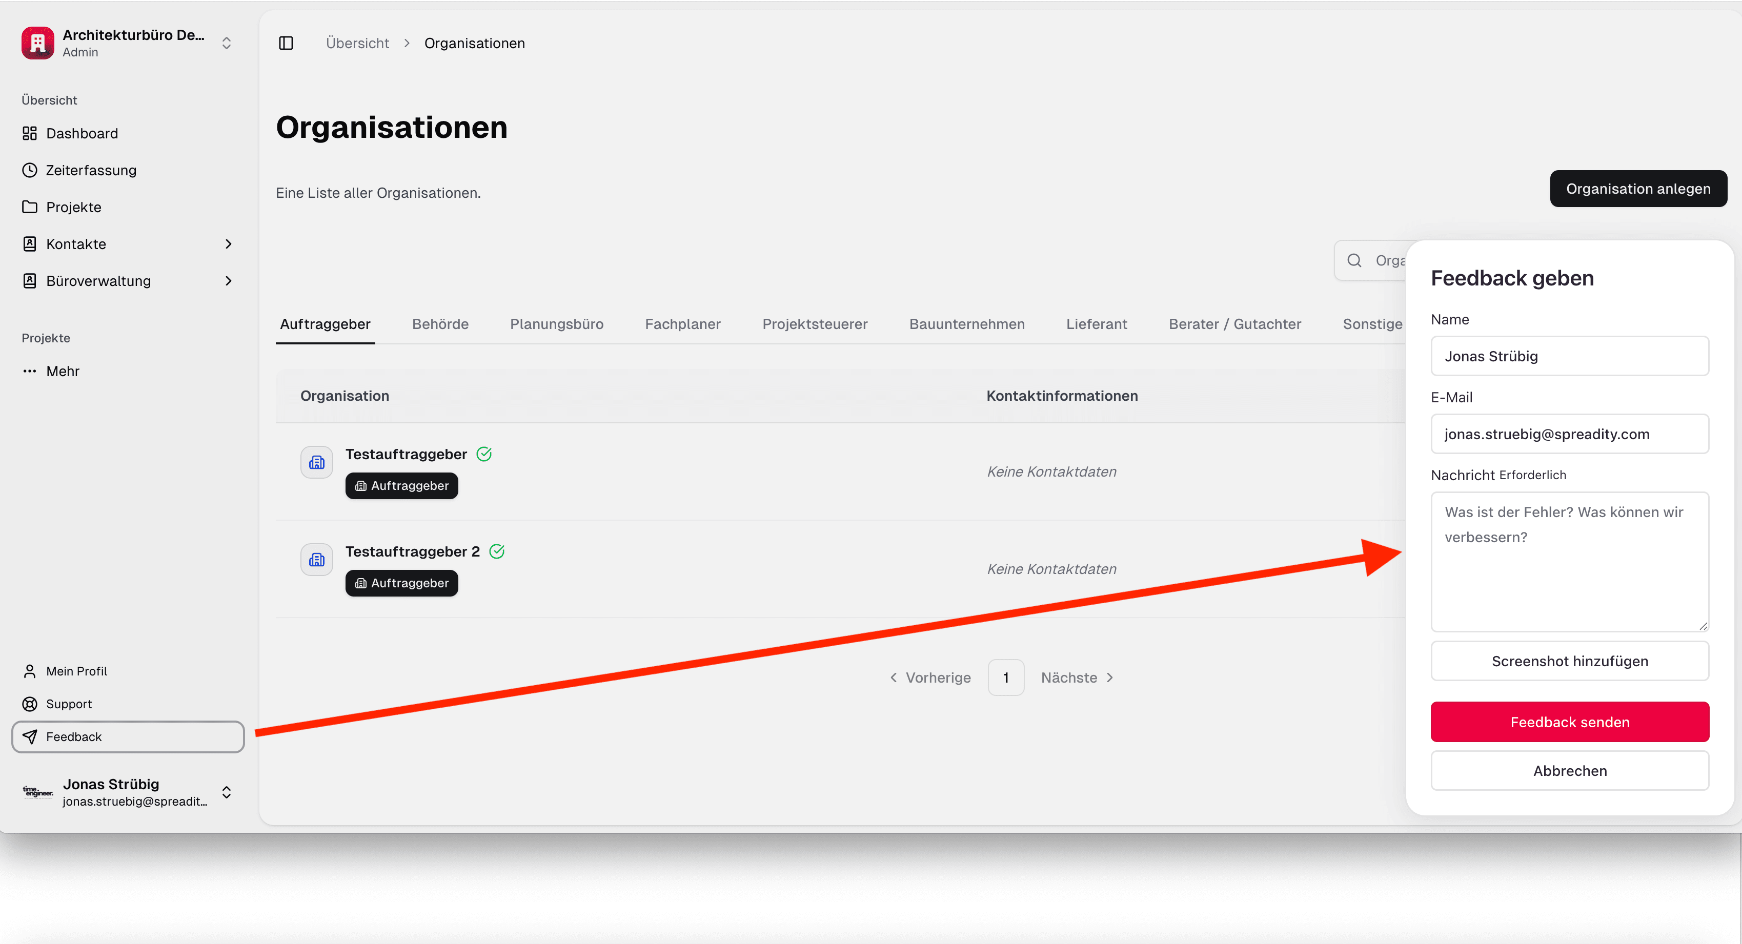Screen dimensions: 1742x944
Task: Click the building icon beside Testauftraggeber 2
Action: click(x=316, y=560)
